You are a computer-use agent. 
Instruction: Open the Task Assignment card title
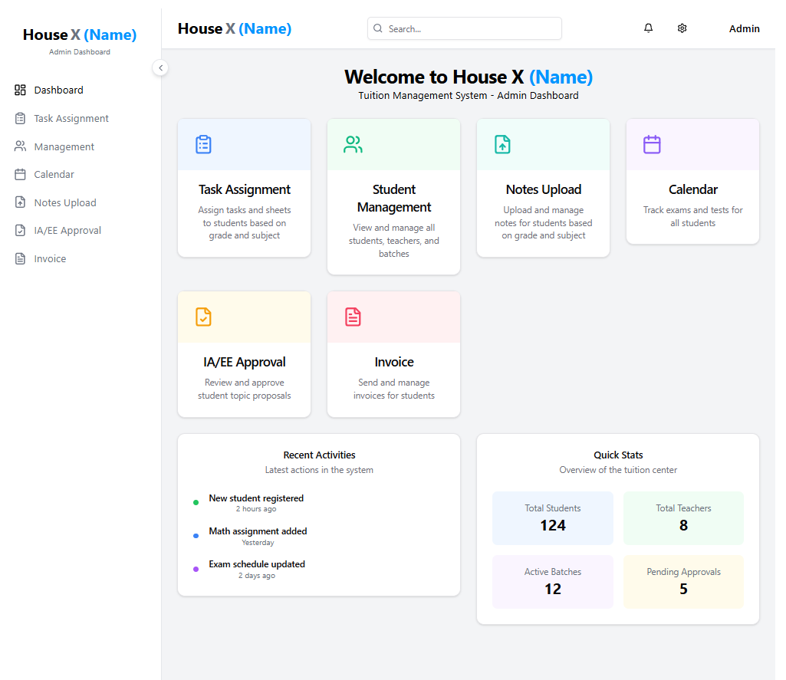pyautogui.click(x=244, y=189)
